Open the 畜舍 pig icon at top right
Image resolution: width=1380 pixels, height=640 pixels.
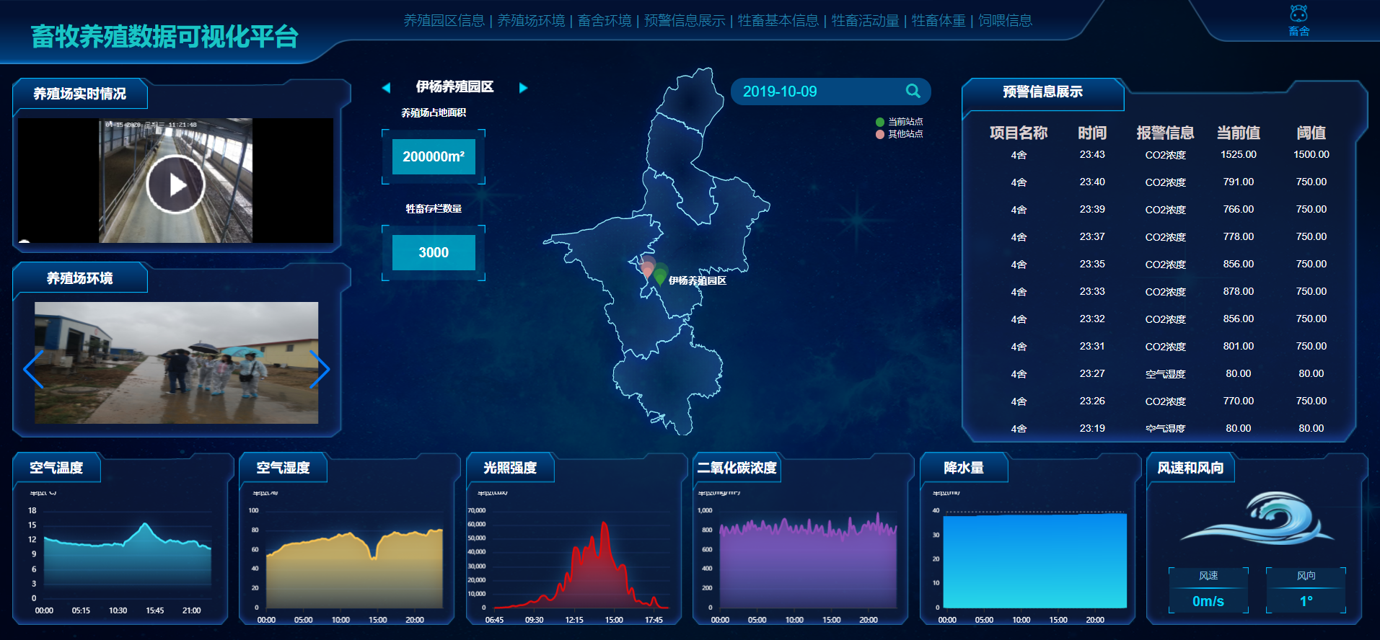coord(1298,20)
